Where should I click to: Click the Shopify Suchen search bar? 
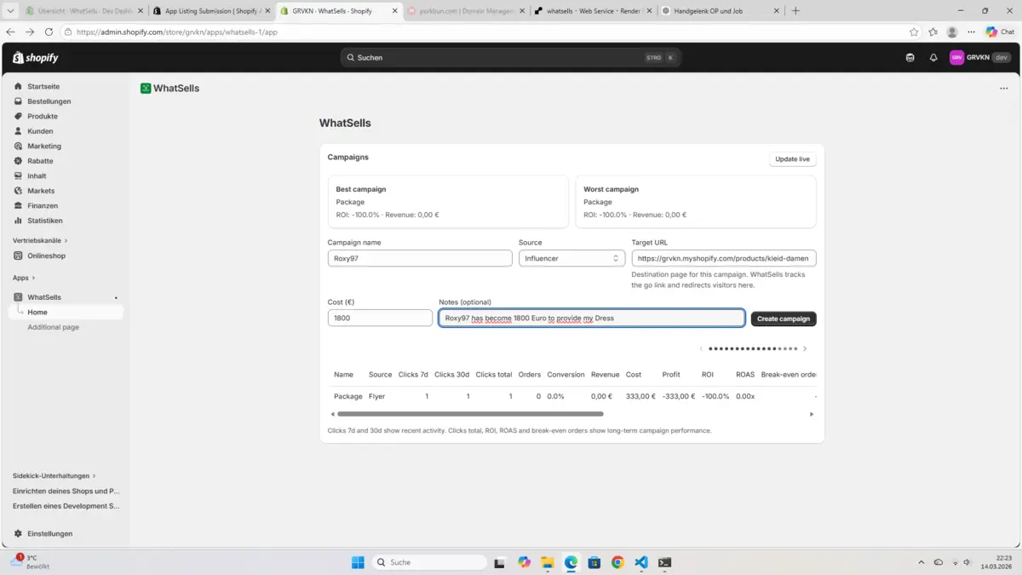click(511, 57)
